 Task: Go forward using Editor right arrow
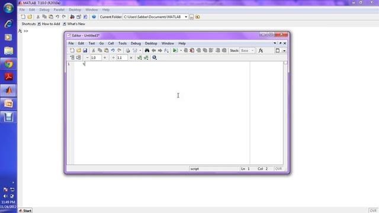click(160, 50)
